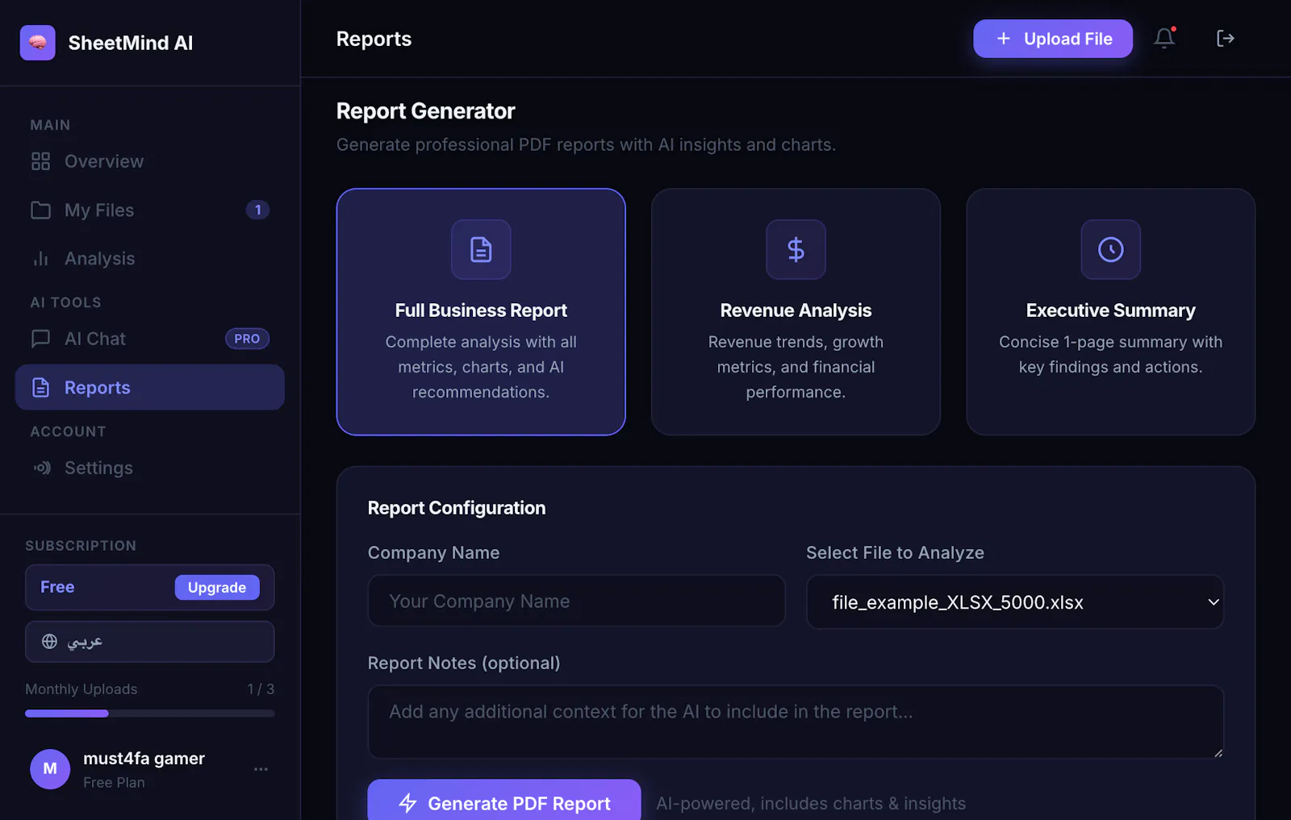The height and width of the screenshot is (820, 1291).
Task: Click the PRO badge next to AI Chat
Action: tap(247, 339)
